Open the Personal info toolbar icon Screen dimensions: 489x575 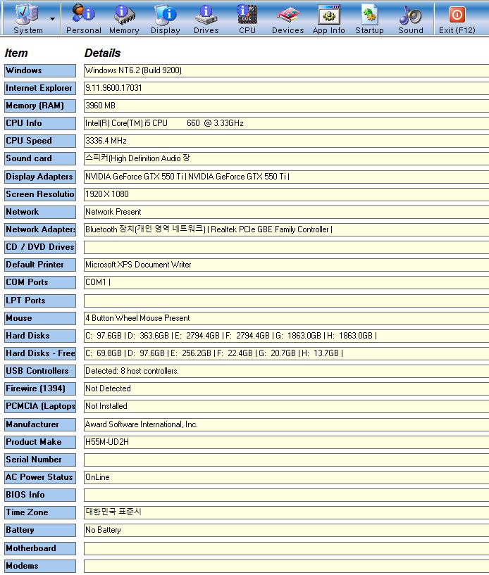(x=83, y=15)
